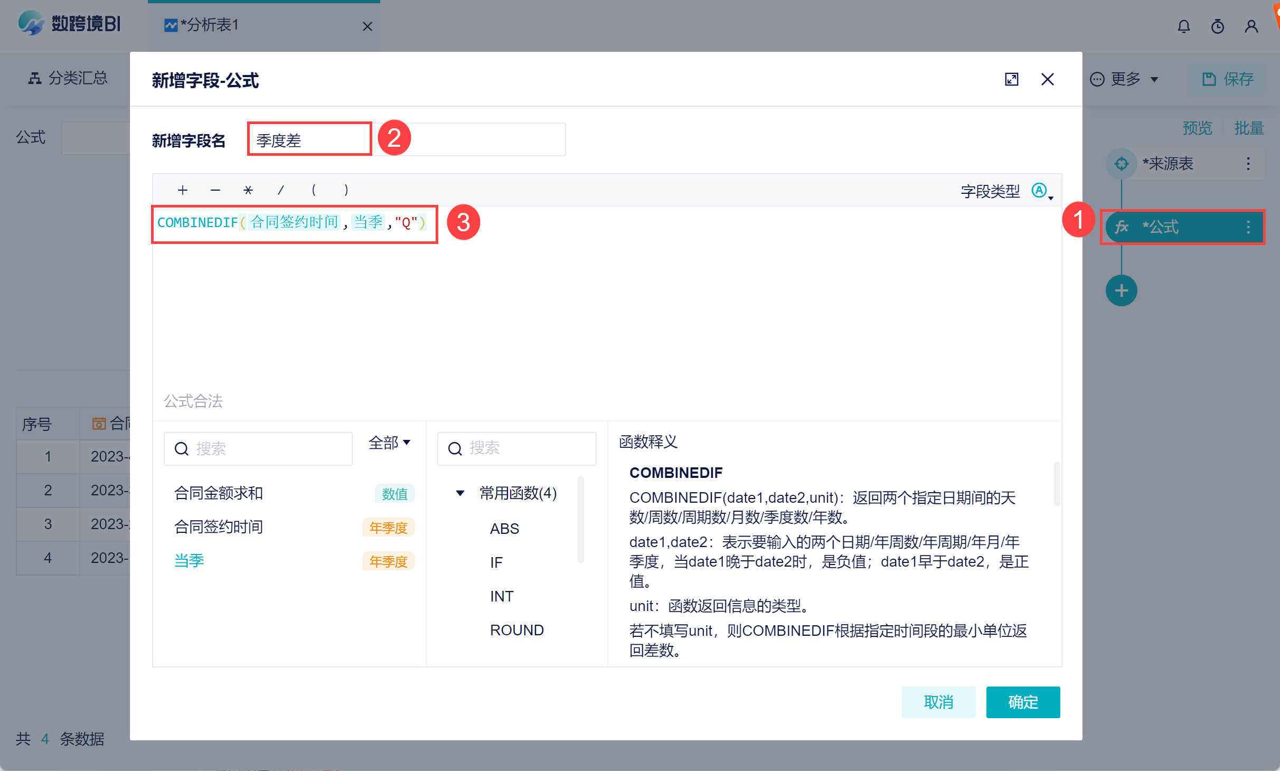Open the 全部 field filter dropdown
This screenshot has width=1280, height=771.
pos(390,443)
